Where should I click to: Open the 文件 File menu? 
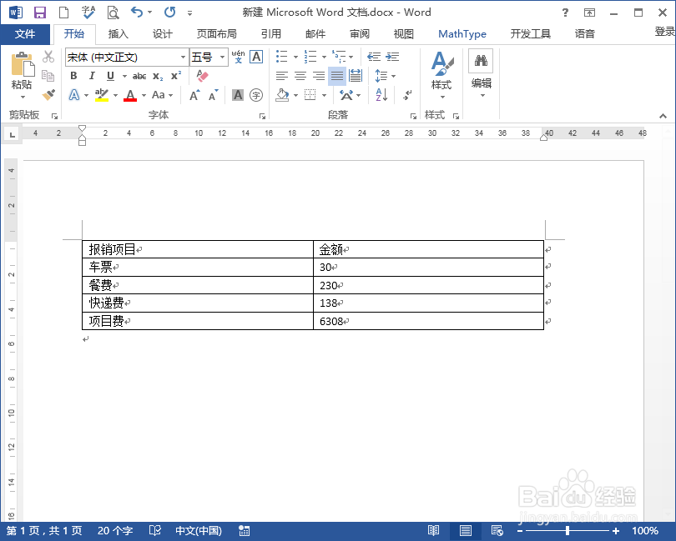pyautogui.click(x=25, y=34)
